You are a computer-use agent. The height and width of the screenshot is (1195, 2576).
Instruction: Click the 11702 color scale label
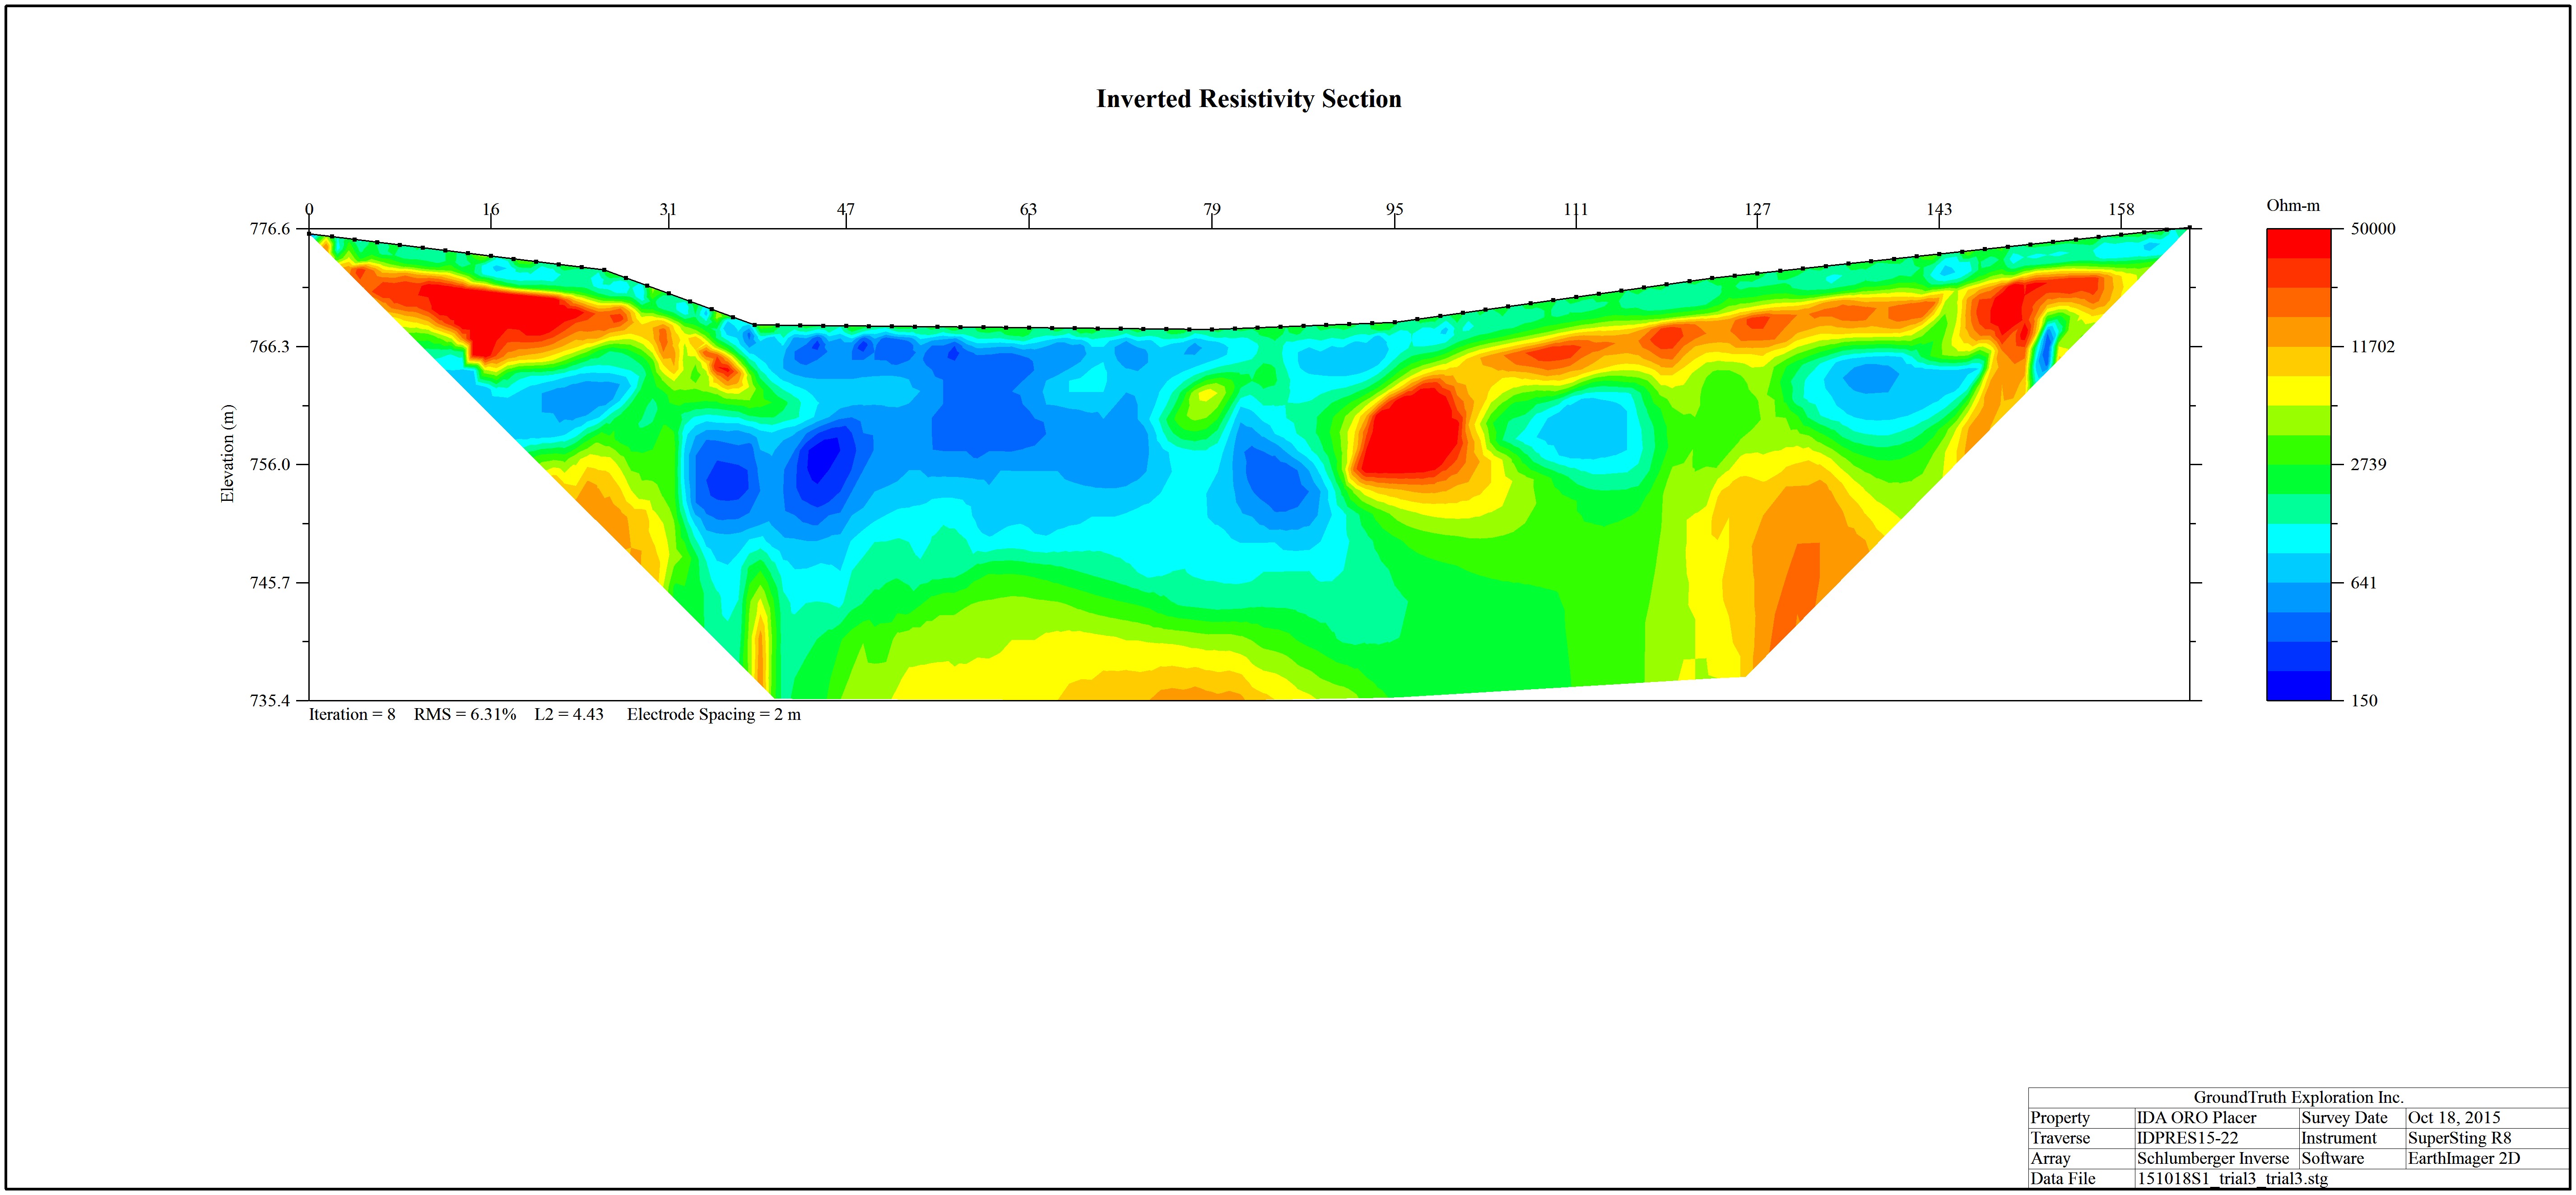point(2372,346)
